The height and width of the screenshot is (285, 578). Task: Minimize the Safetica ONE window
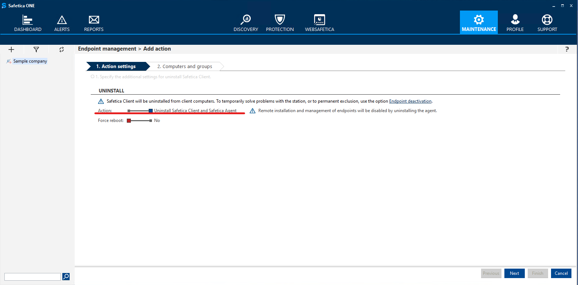point(554,6)
